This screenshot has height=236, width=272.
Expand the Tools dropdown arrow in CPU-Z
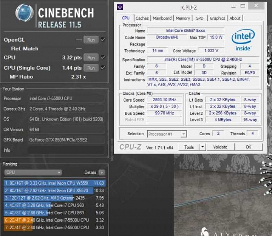pos(202,147)
